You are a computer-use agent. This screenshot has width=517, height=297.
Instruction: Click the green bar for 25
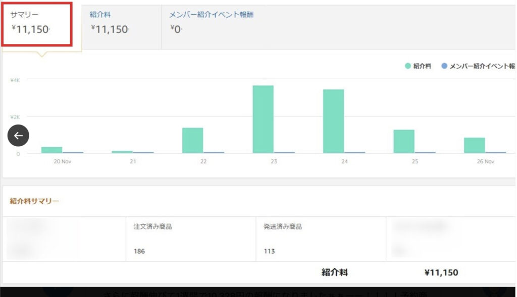tap(404, 141)
